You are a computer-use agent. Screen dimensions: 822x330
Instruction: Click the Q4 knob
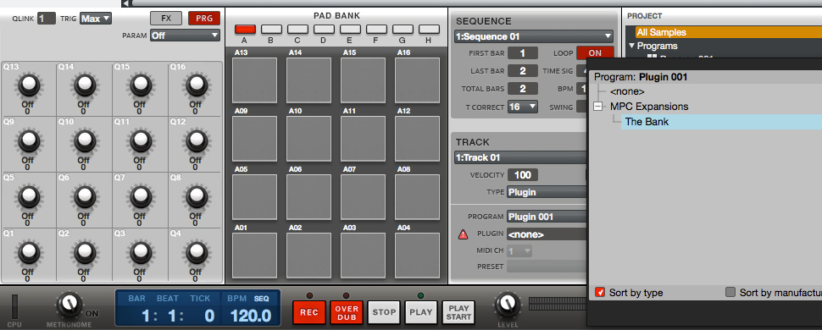click(197, 252)
